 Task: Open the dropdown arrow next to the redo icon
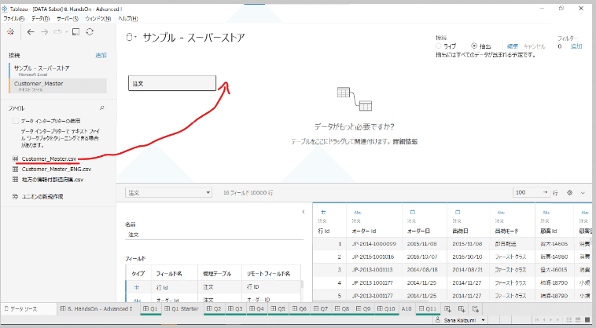point(67,32)
